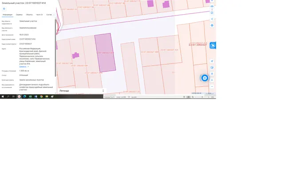
Task: Click the info panel scroll-down arrow
Action: click(x=55, y=93)
